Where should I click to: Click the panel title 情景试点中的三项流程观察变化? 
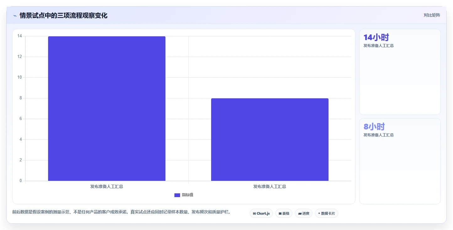pos(63,15)
